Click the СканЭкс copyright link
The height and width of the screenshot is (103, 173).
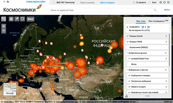pos(8,102)
